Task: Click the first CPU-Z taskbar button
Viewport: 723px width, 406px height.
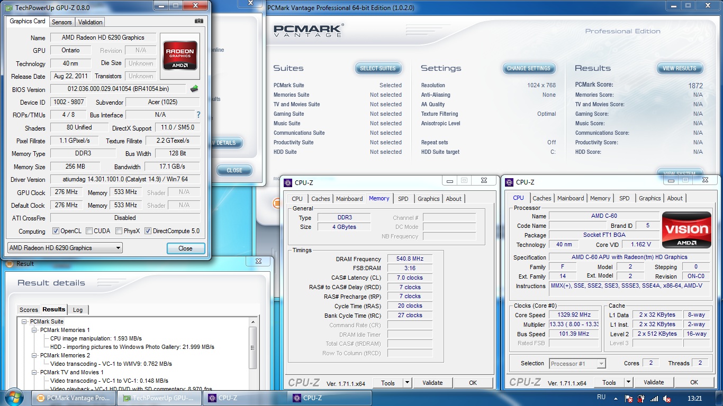Action: click(x=244, y=398)
